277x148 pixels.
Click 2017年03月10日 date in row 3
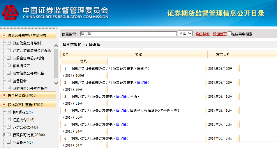pyautogui.click(x=220, y=97)
